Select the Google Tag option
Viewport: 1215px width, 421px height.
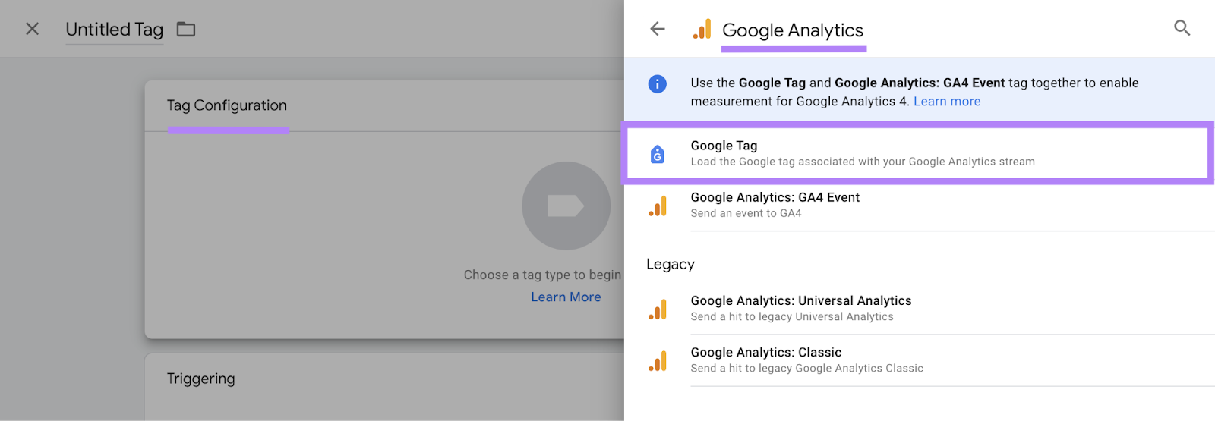pos(862,153)
